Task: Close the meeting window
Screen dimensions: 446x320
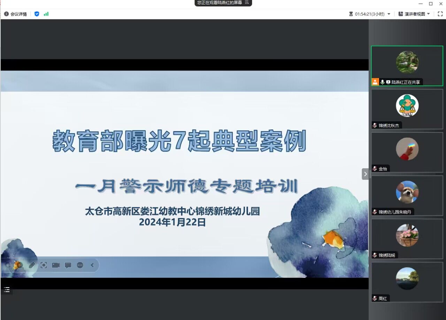Action: pyautogui.click(x=440, y=3)
